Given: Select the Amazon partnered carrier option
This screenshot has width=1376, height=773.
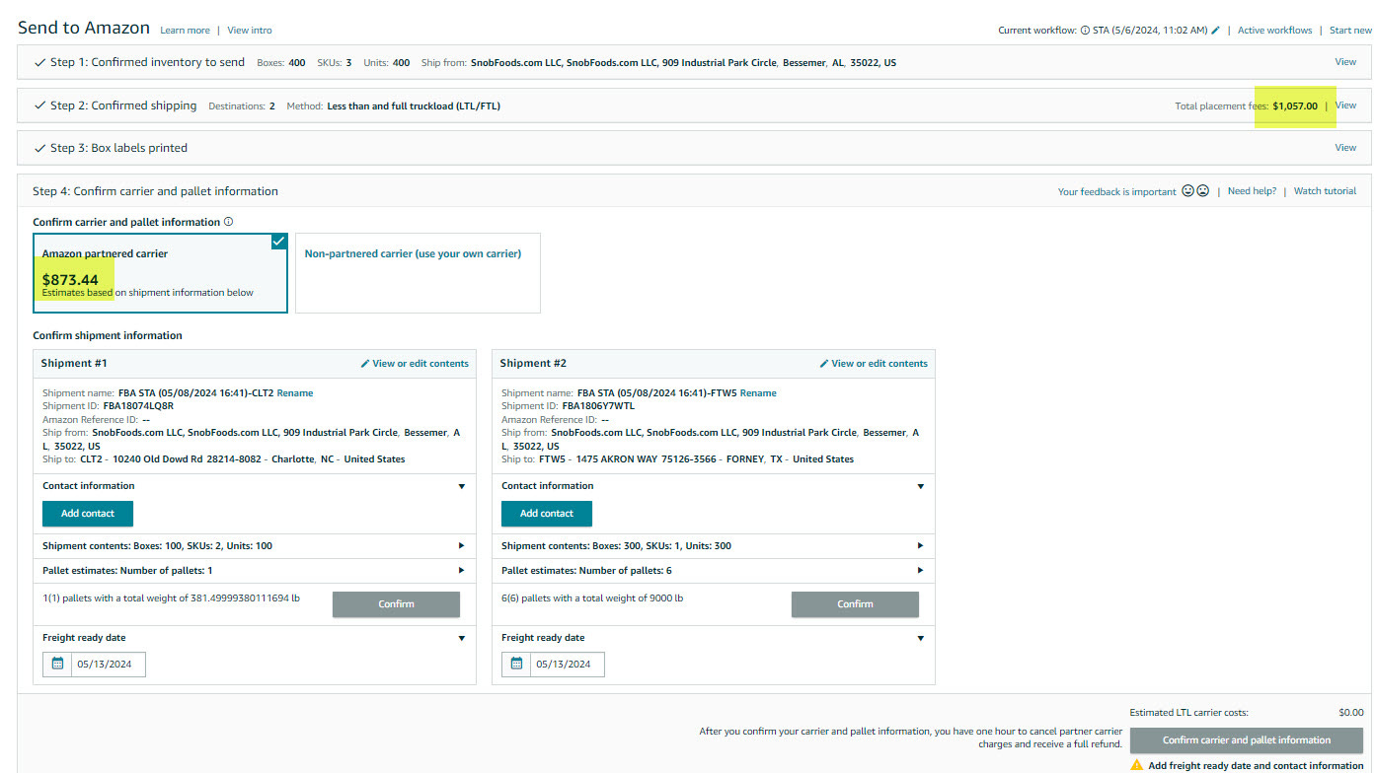Looking at the screenshot, I should [160, 273].
